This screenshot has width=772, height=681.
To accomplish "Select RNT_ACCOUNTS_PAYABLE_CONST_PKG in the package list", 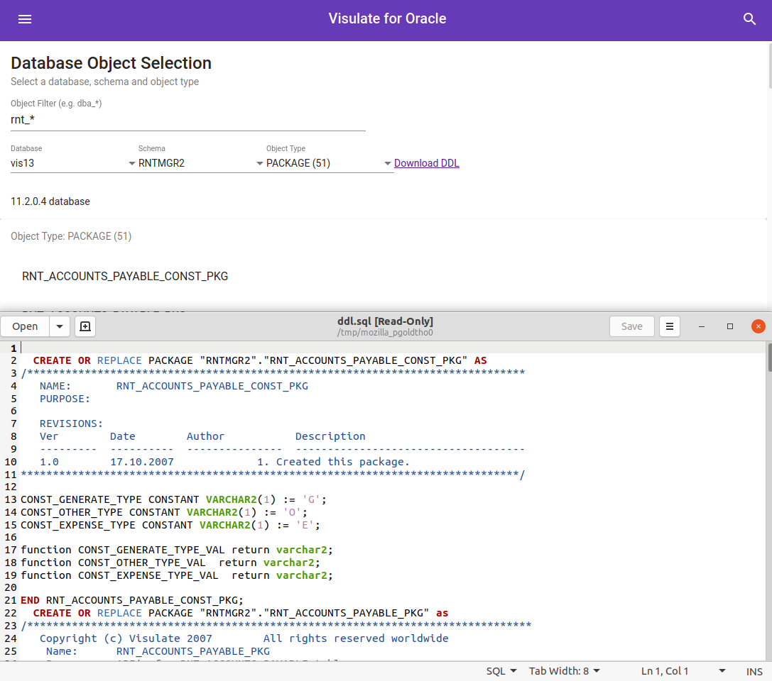I will pyautogui.click(x=125, y=277).
